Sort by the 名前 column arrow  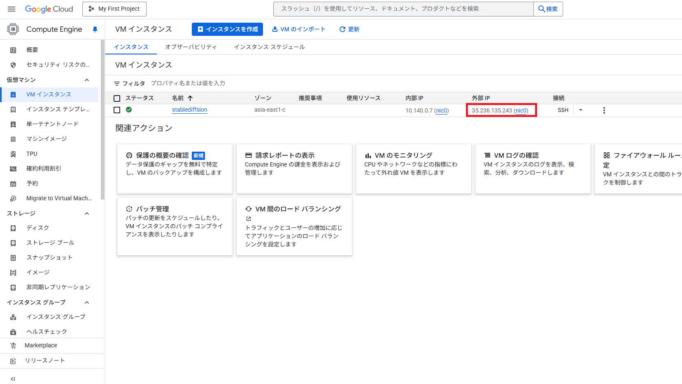(x=190, y=98)
